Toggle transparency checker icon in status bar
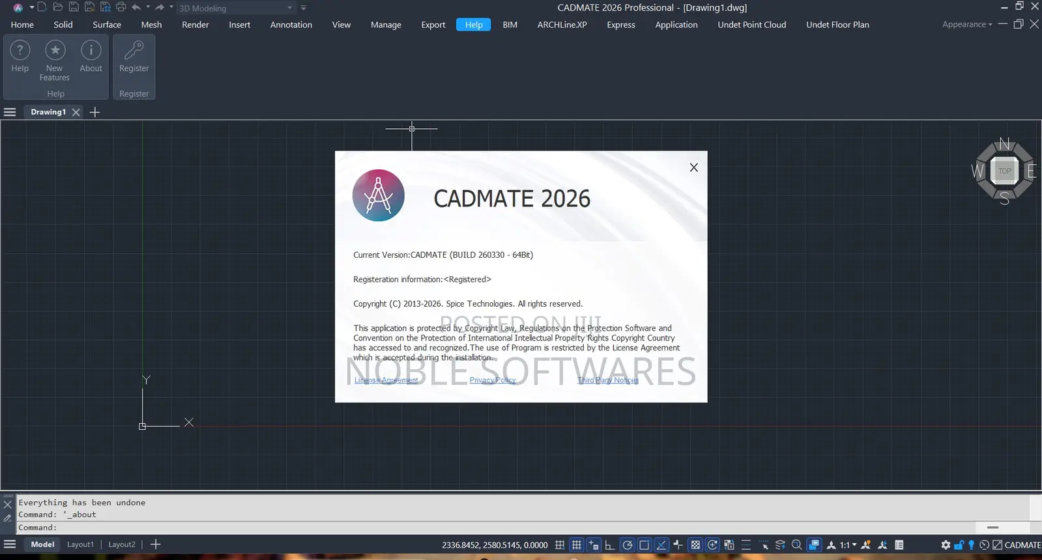 tap(695, 545)
